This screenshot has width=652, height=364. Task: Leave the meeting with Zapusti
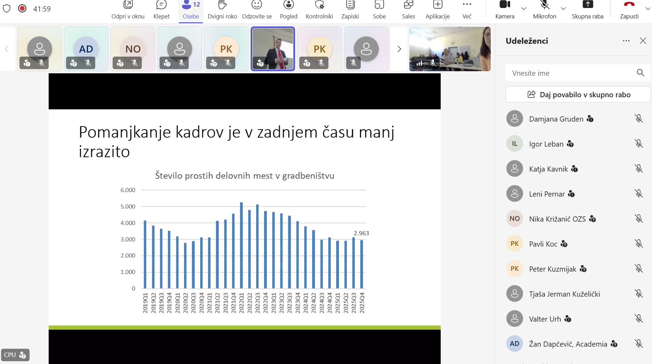[629, 10]
